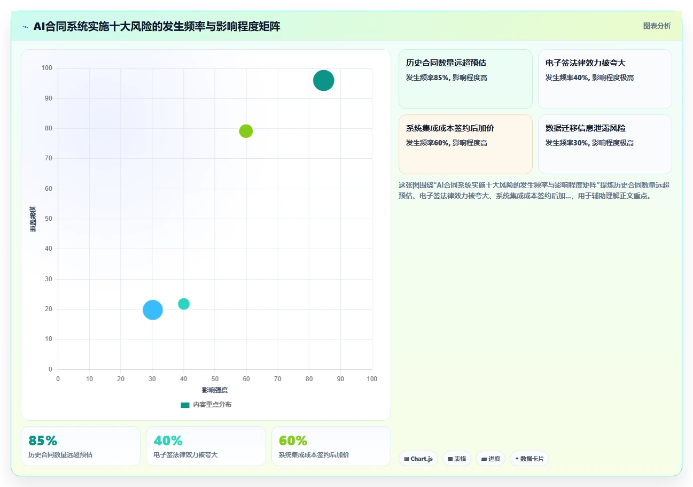The width and height of the screenshot is (693, 487).
Task: Click the 图表分析 label in header
Action: 657,26
